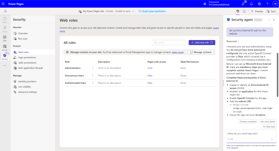This screenshot has width=279, height=151.
Task: Open notifications bell icon
Action: [x=251, y=4]
